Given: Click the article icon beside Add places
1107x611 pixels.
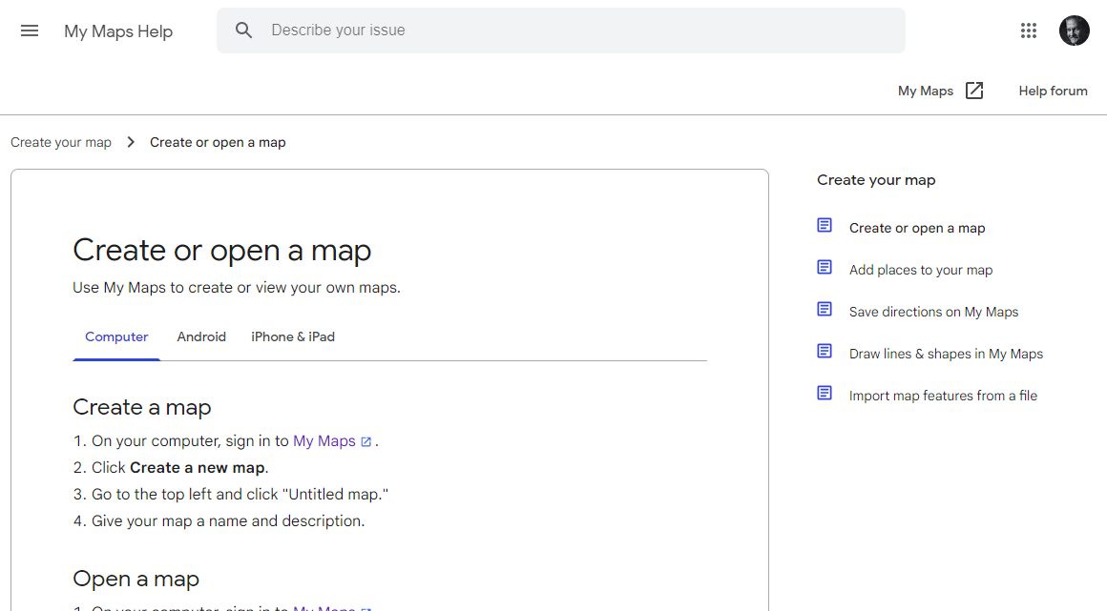Looking at the screenshot, I should point(825,268).
